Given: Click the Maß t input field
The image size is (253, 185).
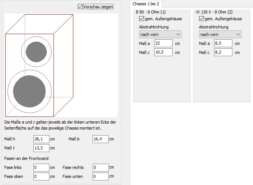Looking at the screenshot, I should tap(41, 148).
